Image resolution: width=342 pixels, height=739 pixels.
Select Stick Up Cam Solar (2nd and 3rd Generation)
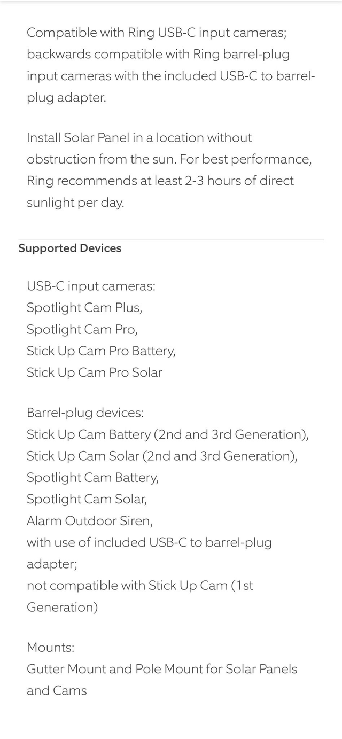click(x=162, y=456)
